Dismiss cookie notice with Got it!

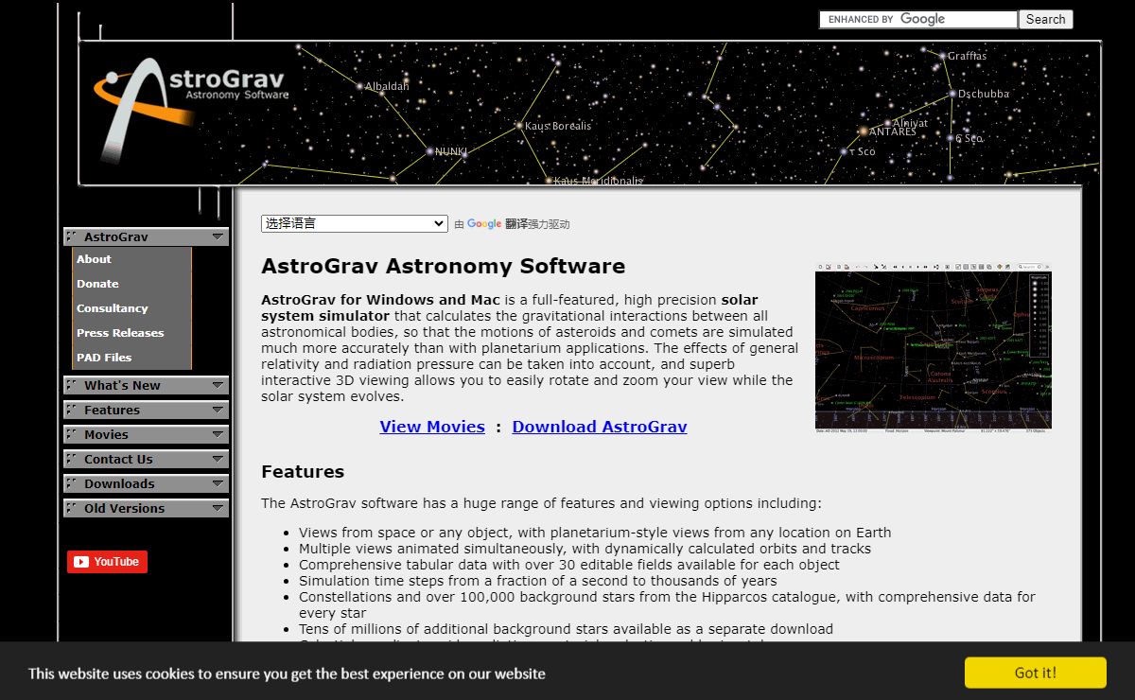coord(1036,673)
